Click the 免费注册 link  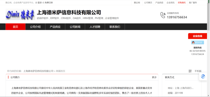[x=49, y=3]
